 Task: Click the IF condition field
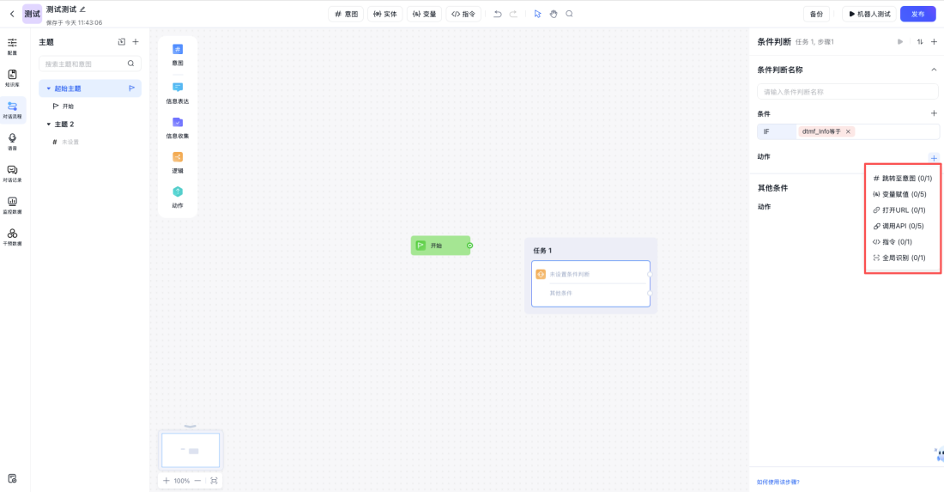tap(848, 131)
